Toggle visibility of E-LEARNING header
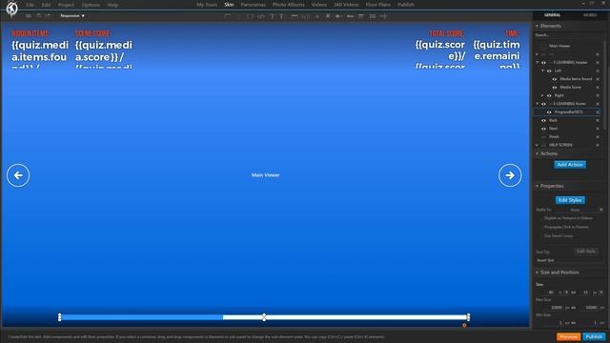The width and height of the screenshot is (610, 343). [x=543, y=63]
